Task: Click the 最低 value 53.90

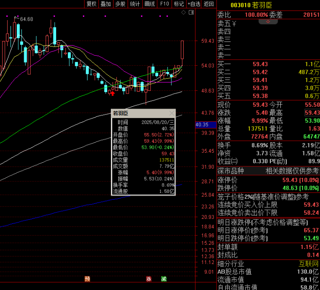Action: click(312, 121)
